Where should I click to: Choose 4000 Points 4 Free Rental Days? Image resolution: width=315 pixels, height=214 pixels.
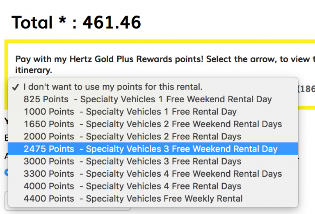point(132,186)
